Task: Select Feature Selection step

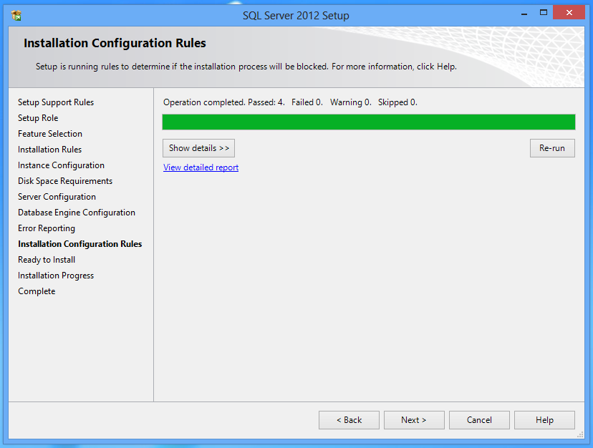Action: [x=50, y=134]
